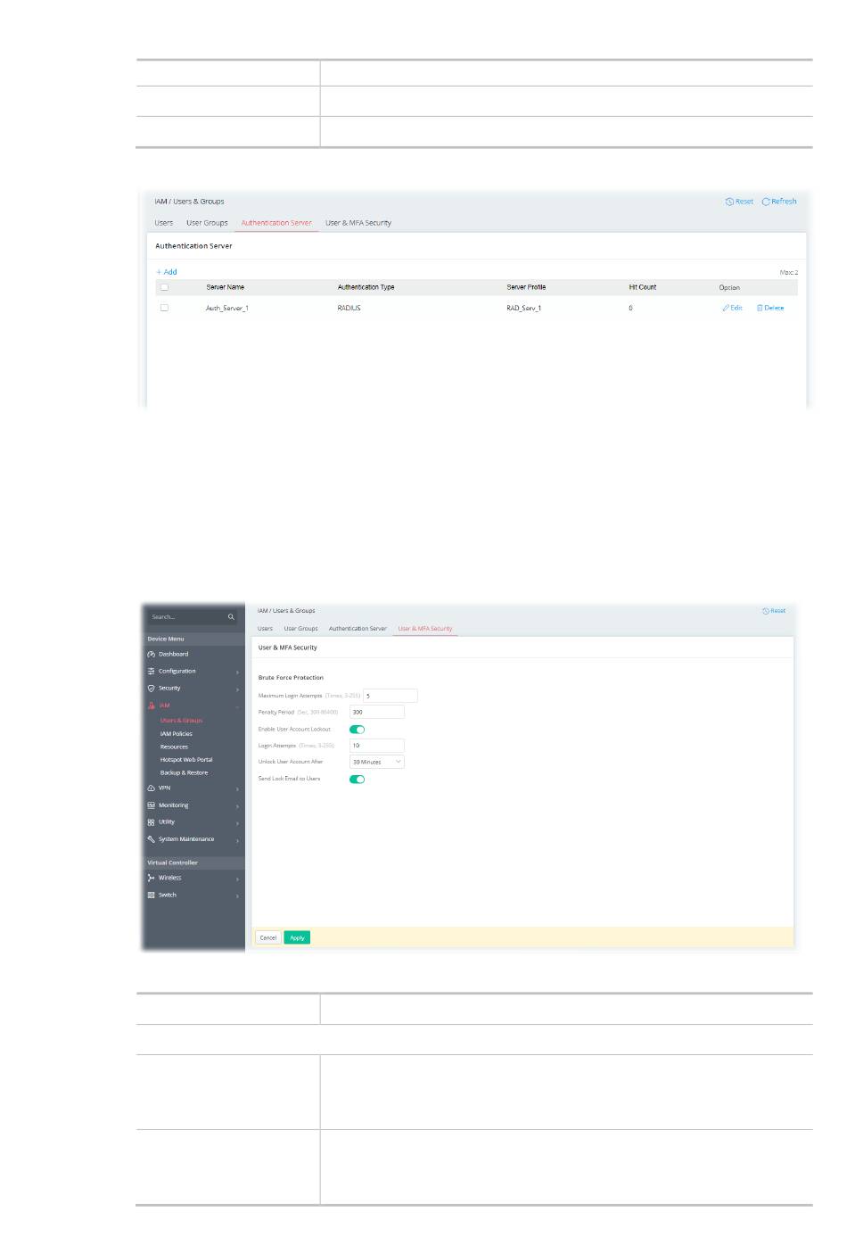Click the Monitoring icon in the sidebar
This screenshot has height=1246, width=847.
152,805
